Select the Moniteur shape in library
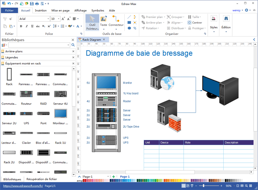The height and width of the screenshot is (190, 258). pyautogui.click(x=60, y=113)
